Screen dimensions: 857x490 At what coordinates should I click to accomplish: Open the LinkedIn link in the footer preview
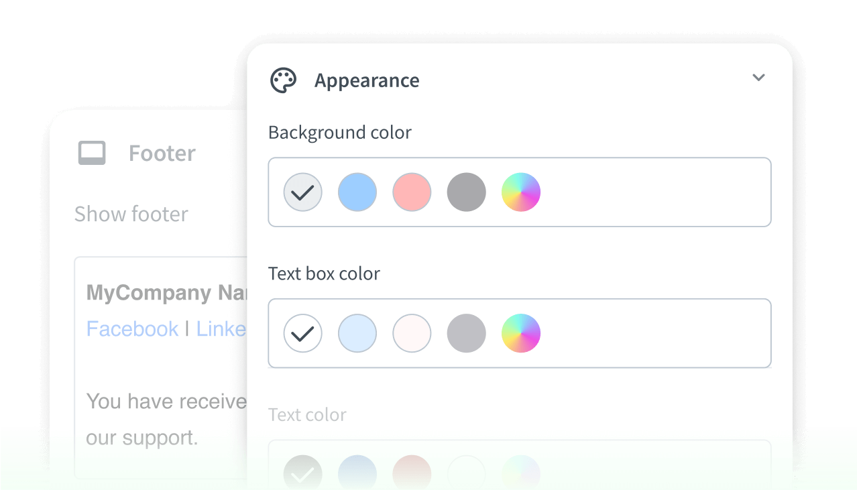(223, 328)
